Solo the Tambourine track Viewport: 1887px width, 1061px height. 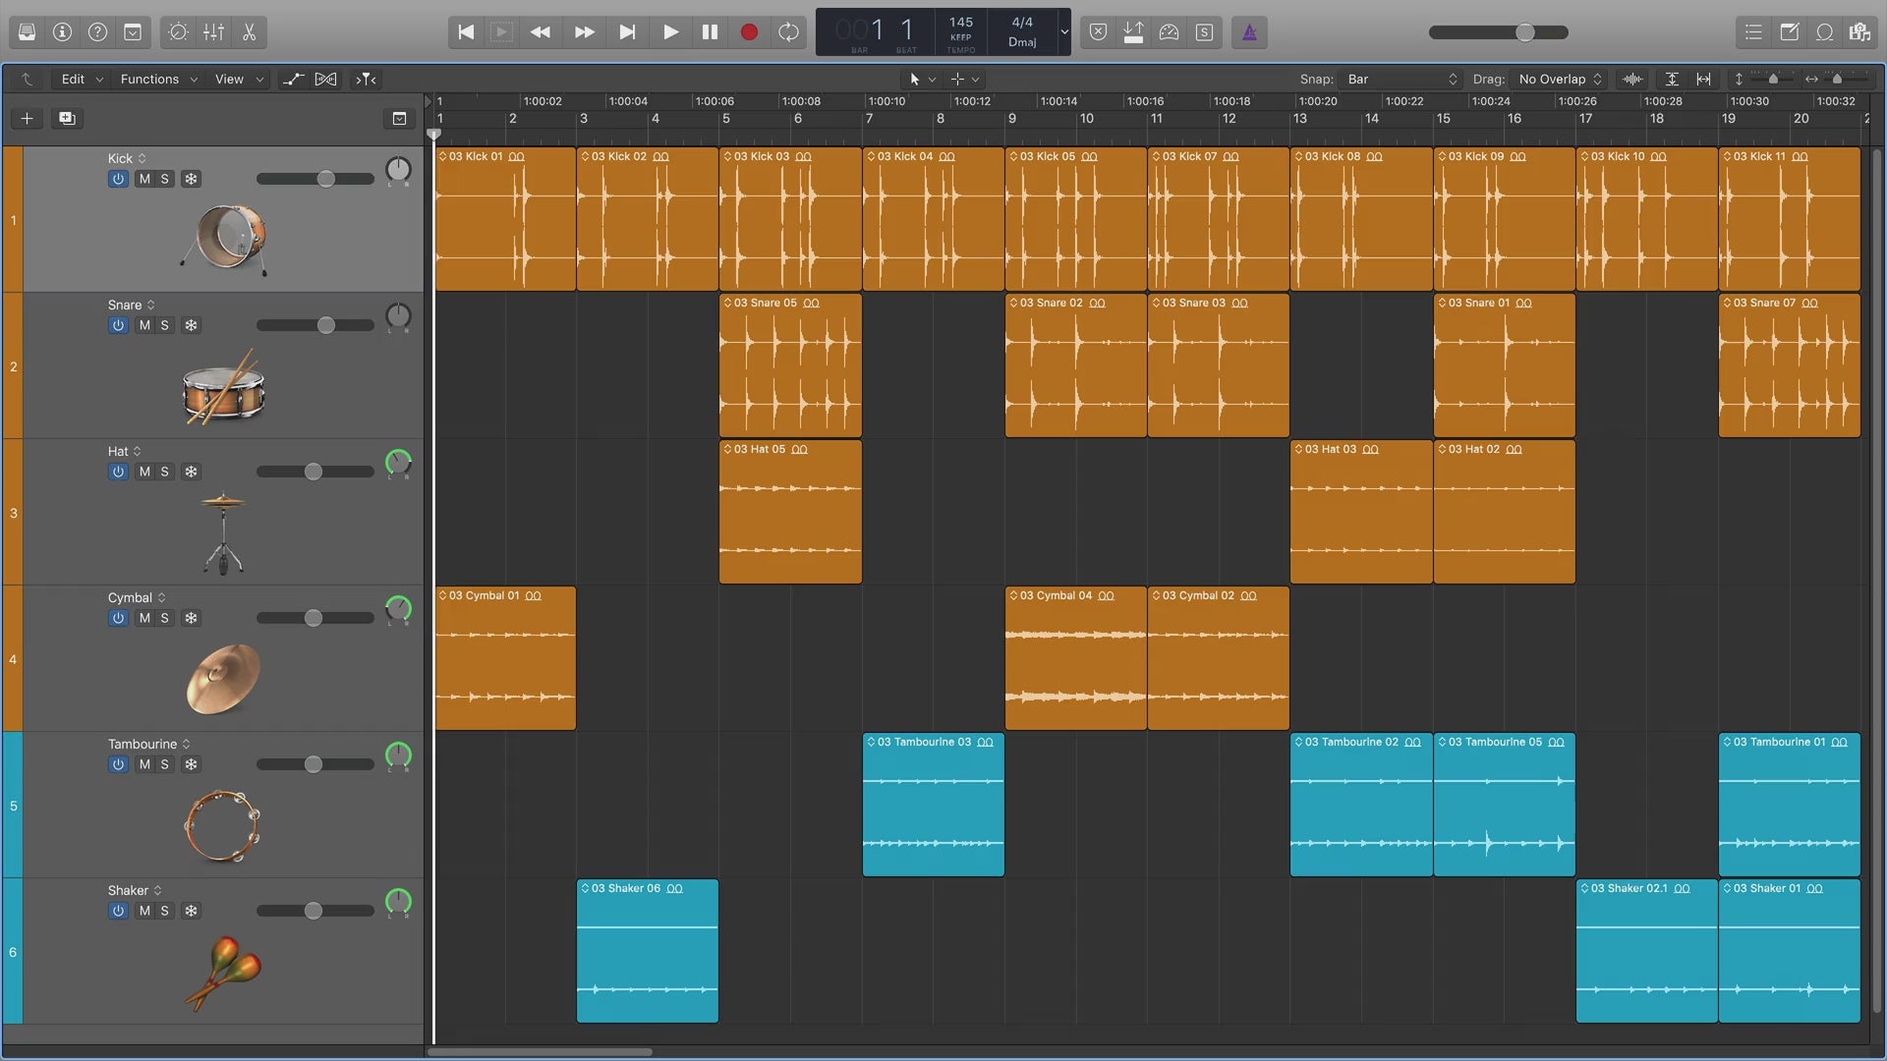[x=165, y=764]
